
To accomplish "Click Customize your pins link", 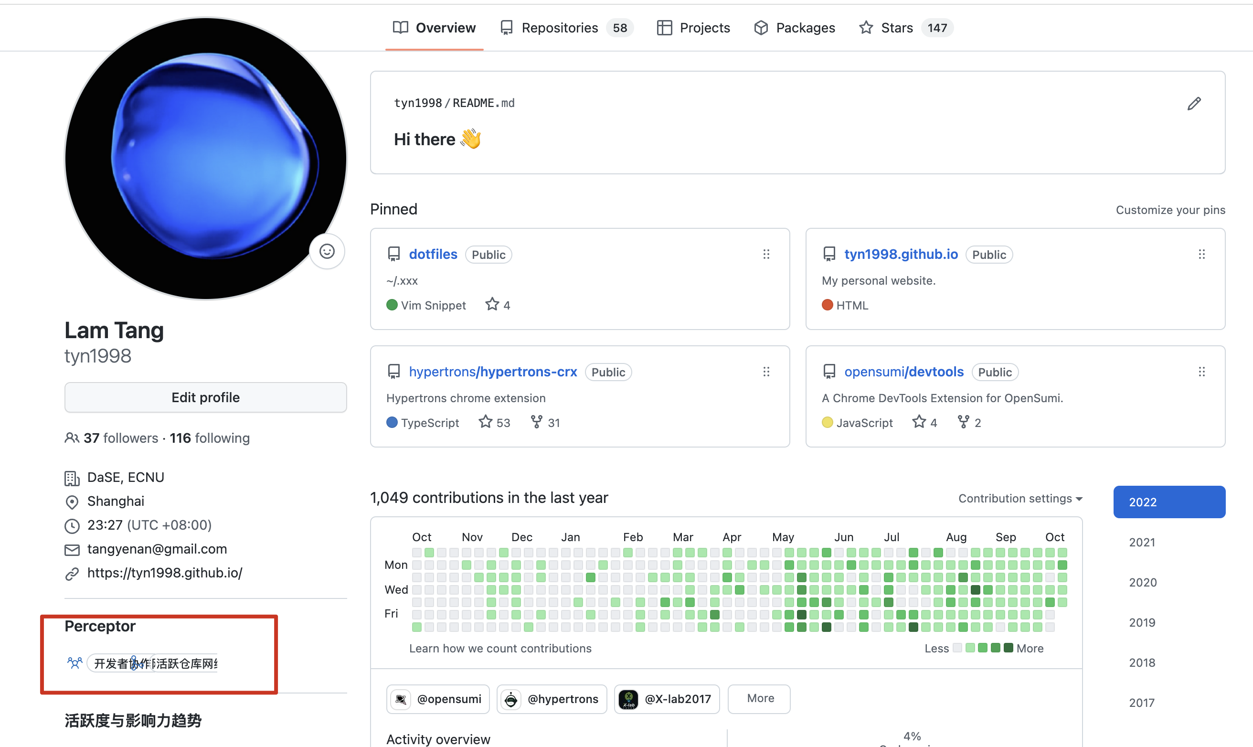I will click(1170, 210).
